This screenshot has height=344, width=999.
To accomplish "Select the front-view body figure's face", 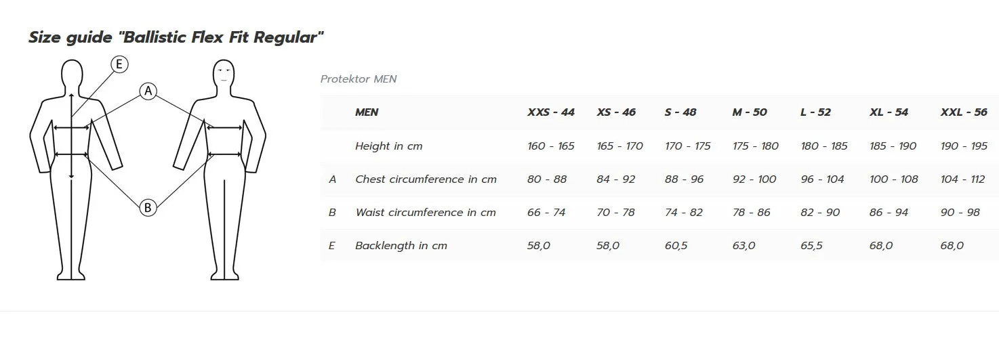I will pyautogui.click(x=224, y=73).
